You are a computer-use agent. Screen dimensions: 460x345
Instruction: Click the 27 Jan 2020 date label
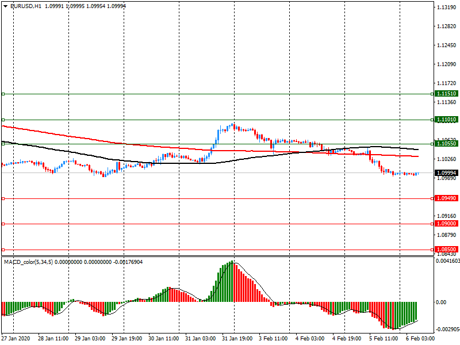pos(16,339)
